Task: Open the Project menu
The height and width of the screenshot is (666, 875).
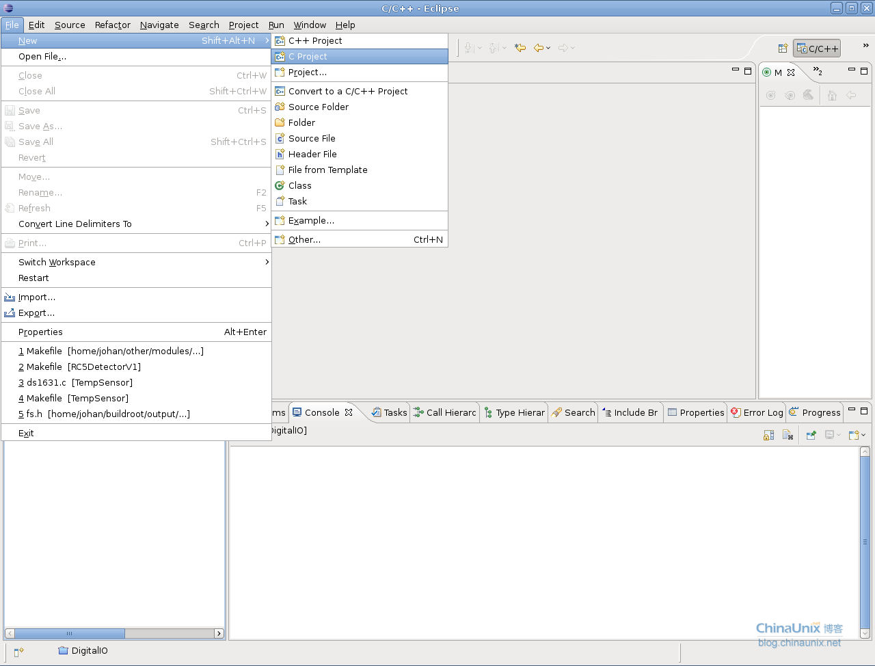Action: (x=243, y=25)
